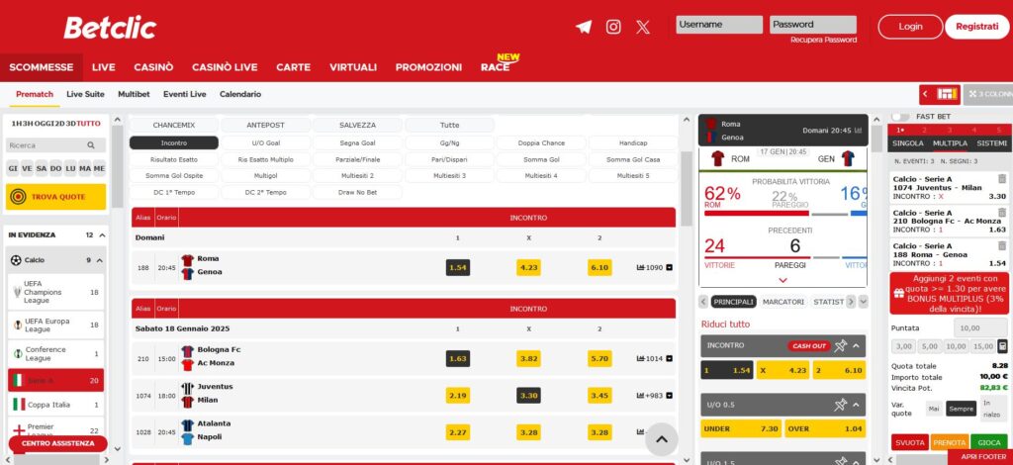Click the scroll-to-top arrow button

662,438
